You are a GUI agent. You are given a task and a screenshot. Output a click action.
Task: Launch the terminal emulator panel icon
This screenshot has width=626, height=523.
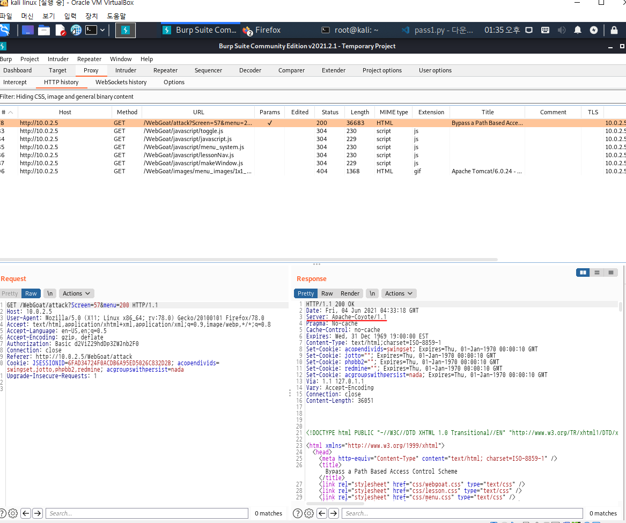(x=91, y=30)
